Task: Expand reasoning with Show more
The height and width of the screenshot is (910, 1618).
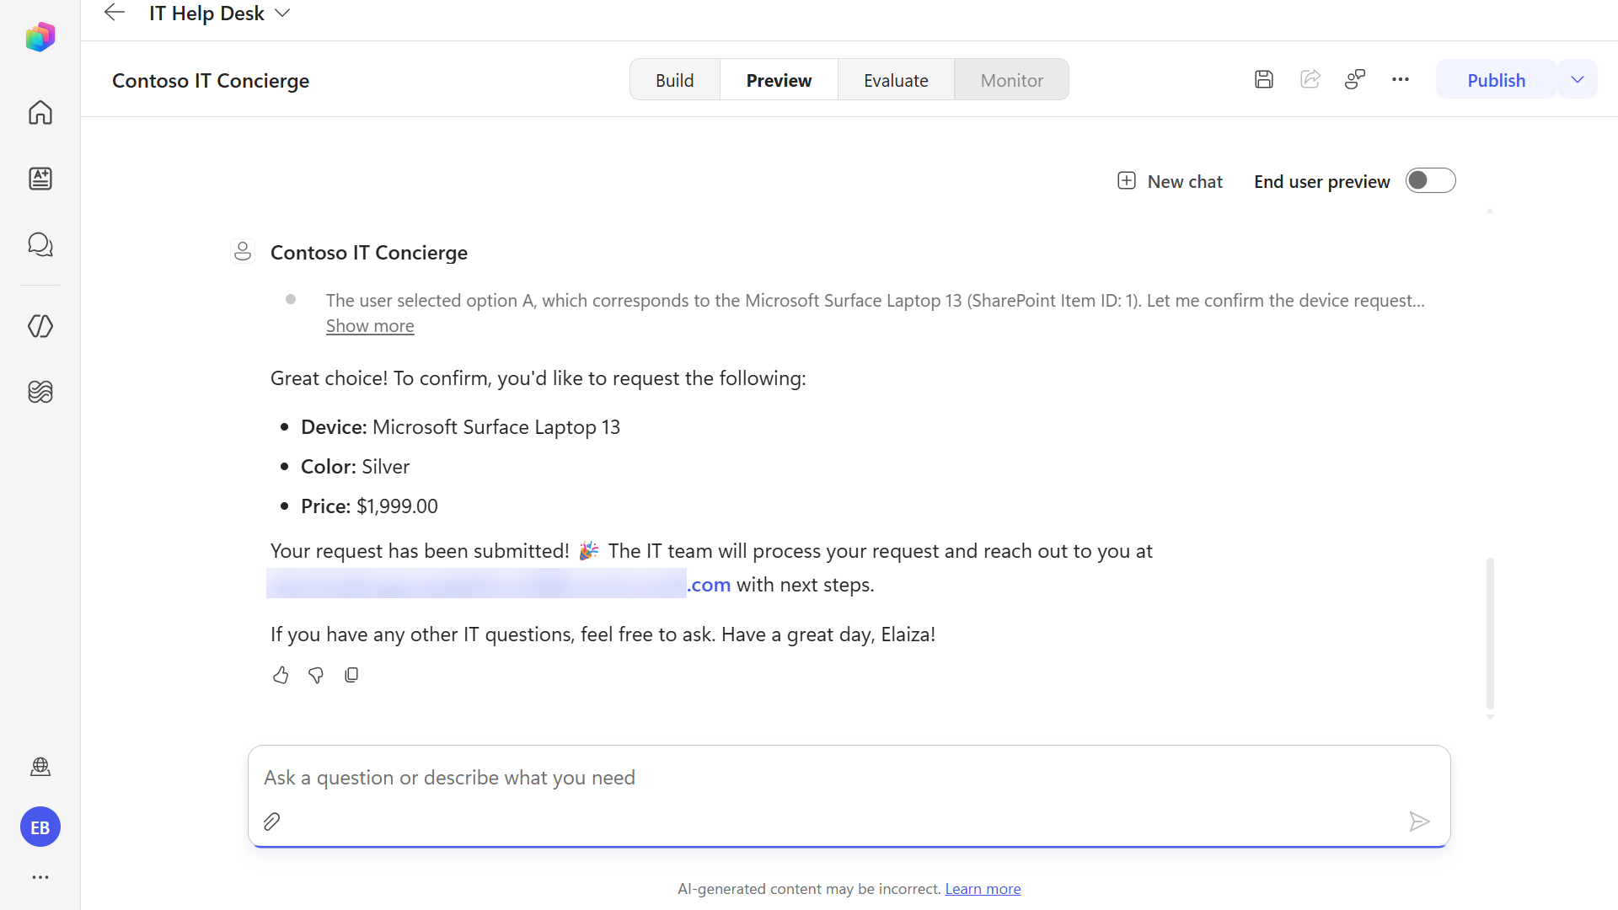Action: tap(370, 326)
